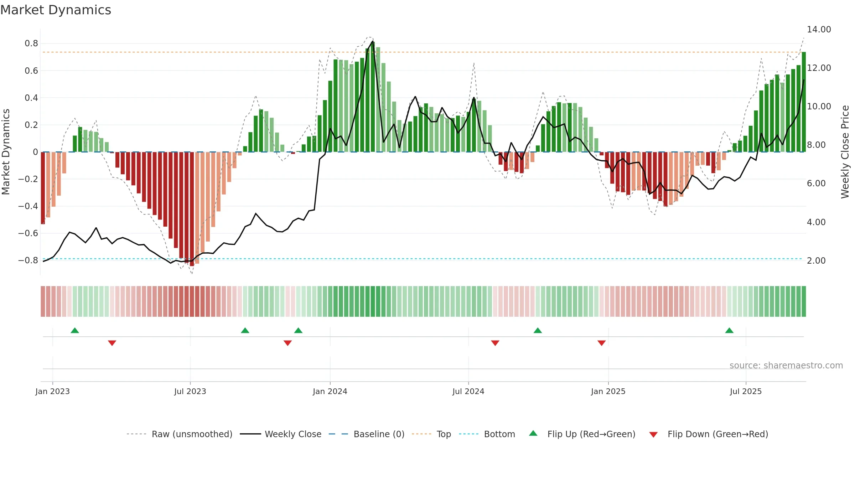Click the Raw (unsmoothed) legend entry
Image resolution: width=855 pixels, height=481 pixels.
coord(179,434)
